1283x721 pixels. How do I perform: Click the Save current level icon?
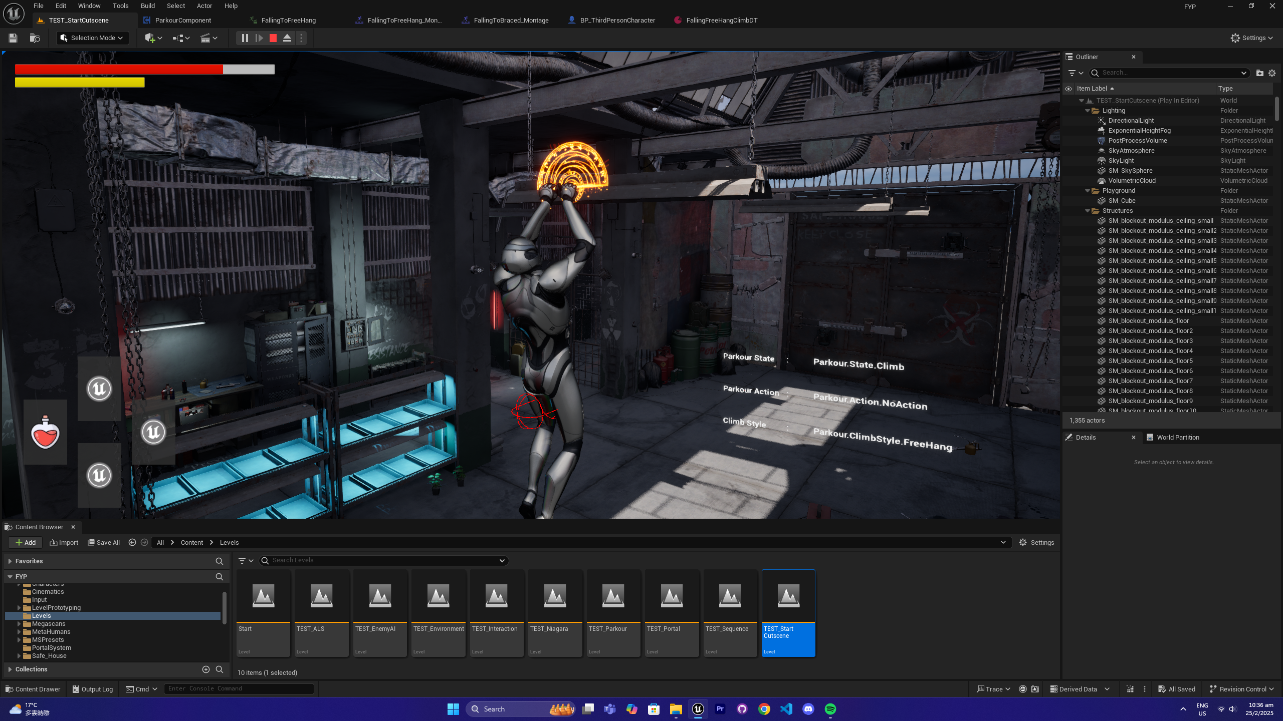click(x=13, y=38)
